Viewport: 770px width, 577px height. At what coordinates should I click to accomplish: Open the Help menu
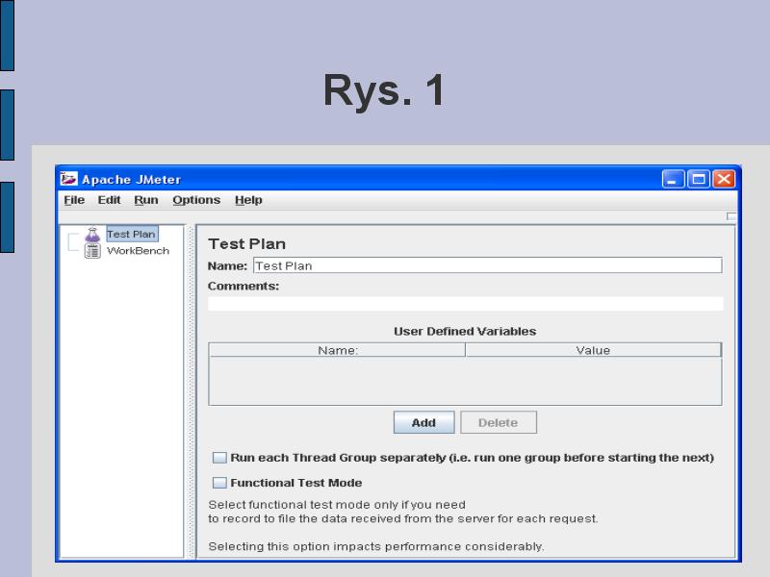pyautogui.click(x=248, y=200)
